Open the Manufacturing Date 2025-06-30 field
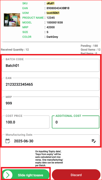Image resolution: width=102 pixels, height=180 pixels. pyautogui.click(x=51, y=140)
